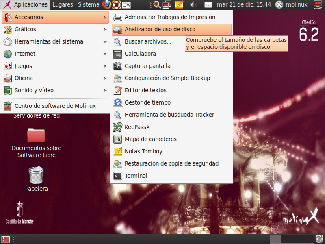The width and height of the screenshot is (325, 244).
Task: Click the clock showing mar 21 de dic
Action: click(244, 4)
